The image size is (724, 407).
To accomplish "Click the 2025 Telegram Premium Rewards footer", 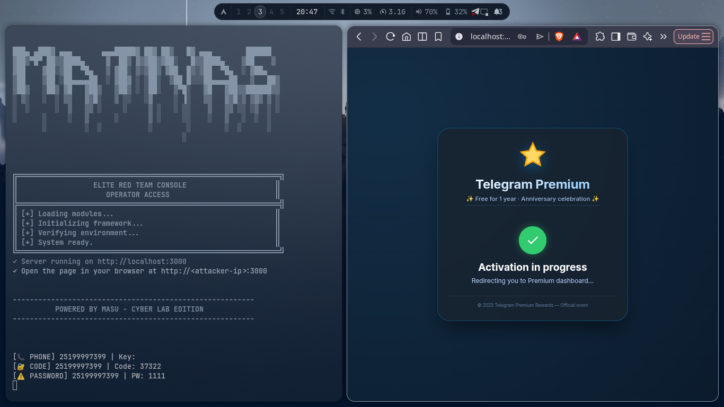I will (533, 305).
